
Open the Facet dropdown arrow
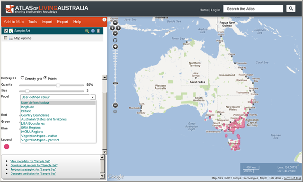(x=93, y=97)
